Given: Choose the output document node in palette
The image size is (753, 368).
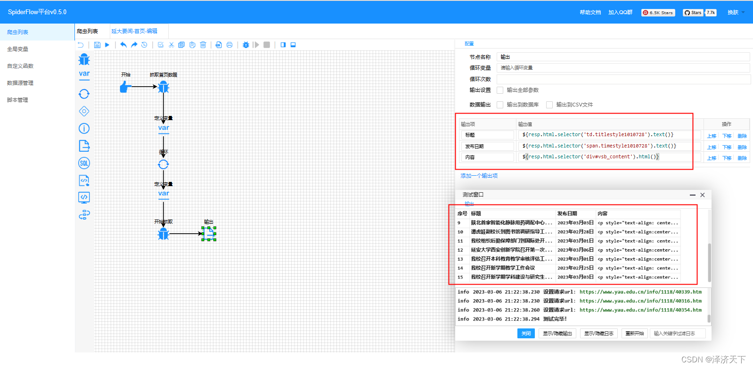Looking at the screenshot, I should (x=84, y=146).
